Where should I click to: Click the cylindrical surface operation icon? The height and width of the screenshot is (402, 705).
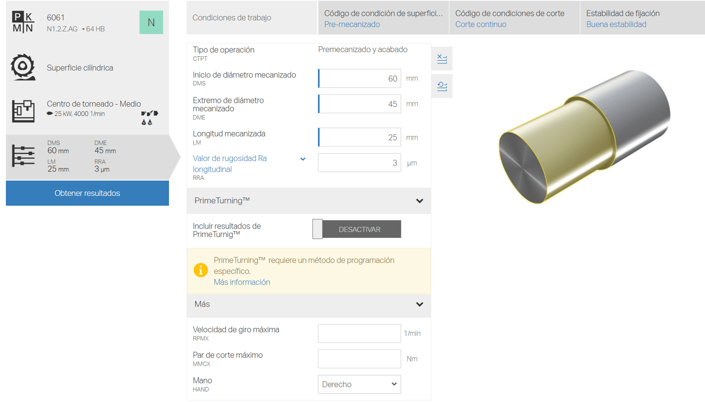pyautogui.click(x=23, y=68)
